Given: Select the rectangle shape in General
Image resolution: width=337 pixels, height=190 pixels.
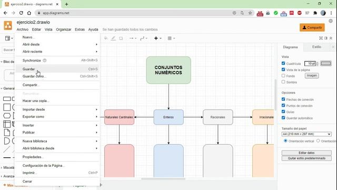Looking at the screenshot, I should [7, 99].
